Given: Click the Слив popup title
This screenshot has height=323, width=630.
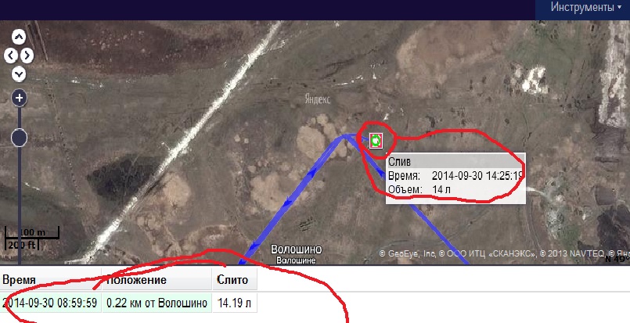Looking at the screenshot, I should click(399, 161).
